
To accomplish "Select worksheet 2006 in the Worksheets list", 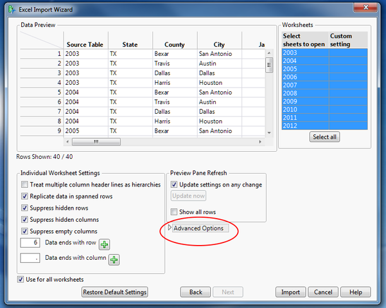I will [x=305, y=77].
